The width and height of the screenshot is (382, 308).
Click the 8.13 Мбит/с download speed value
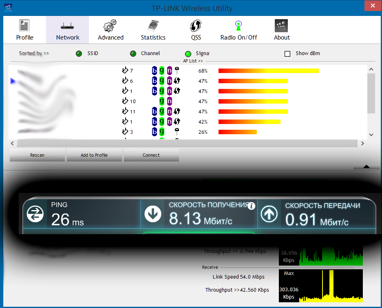201,219
